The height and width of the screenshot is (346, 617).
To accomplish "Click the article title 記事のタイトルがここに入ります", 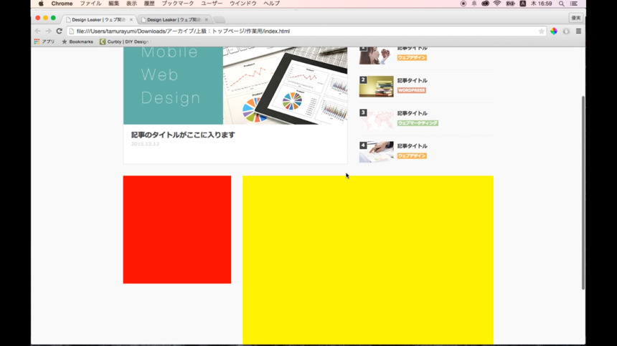I will tap(183, 135).
